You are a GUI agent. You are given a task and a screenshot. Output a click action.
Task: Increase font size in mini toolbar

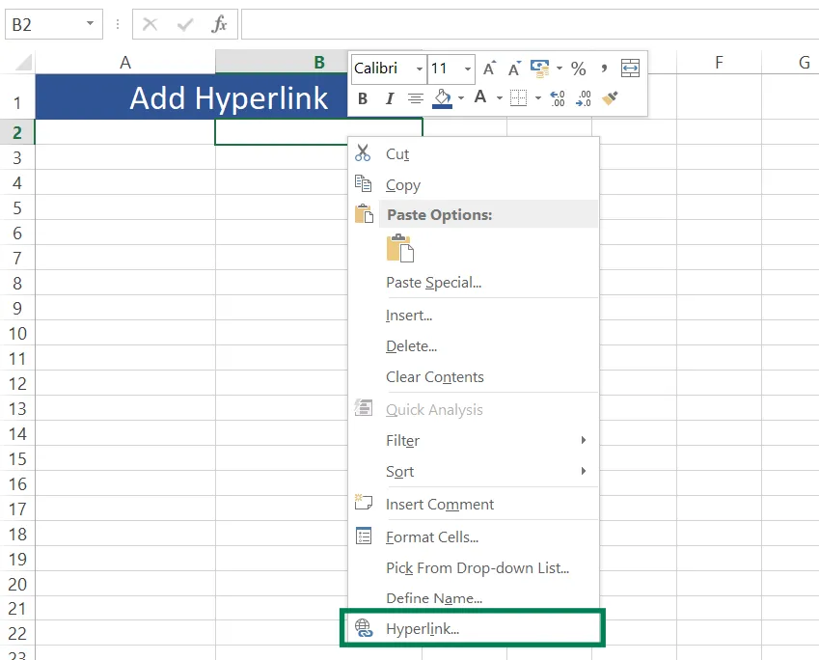489,69
